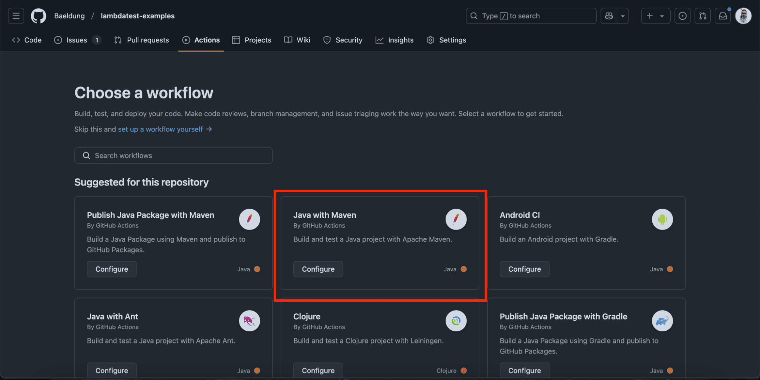Open the Copilot chat icon
Screen dimensions: 760x380
coord(609,16)
